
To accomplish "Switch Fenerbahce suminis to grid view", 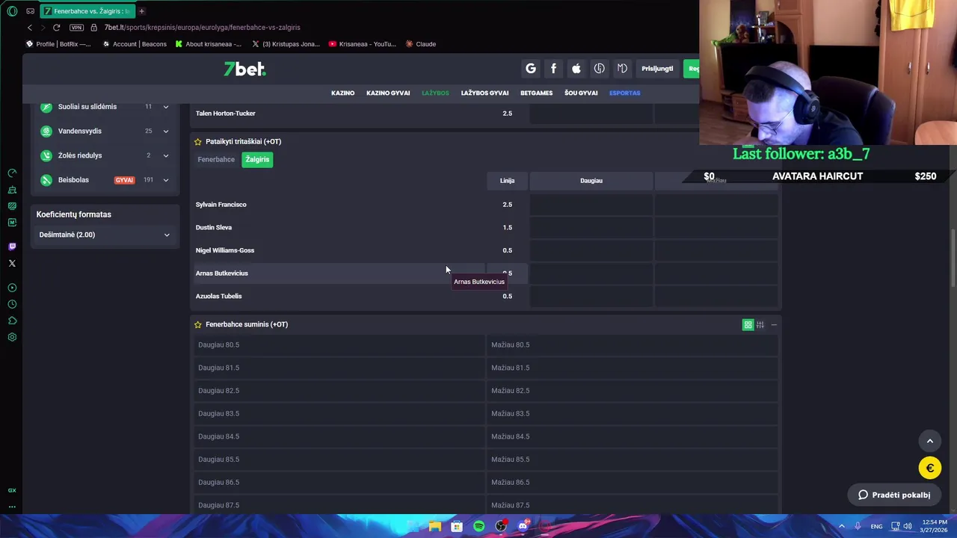I will tap(748, 324).
